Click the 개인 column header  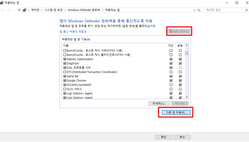[x=171, y=46]
